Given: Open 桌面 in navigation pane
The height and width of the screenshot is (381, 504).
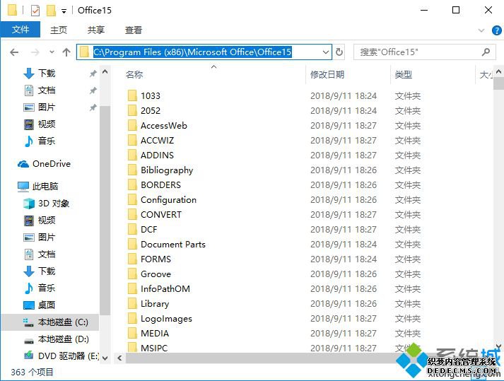Looking at the screenshot, I should (40, 305).
